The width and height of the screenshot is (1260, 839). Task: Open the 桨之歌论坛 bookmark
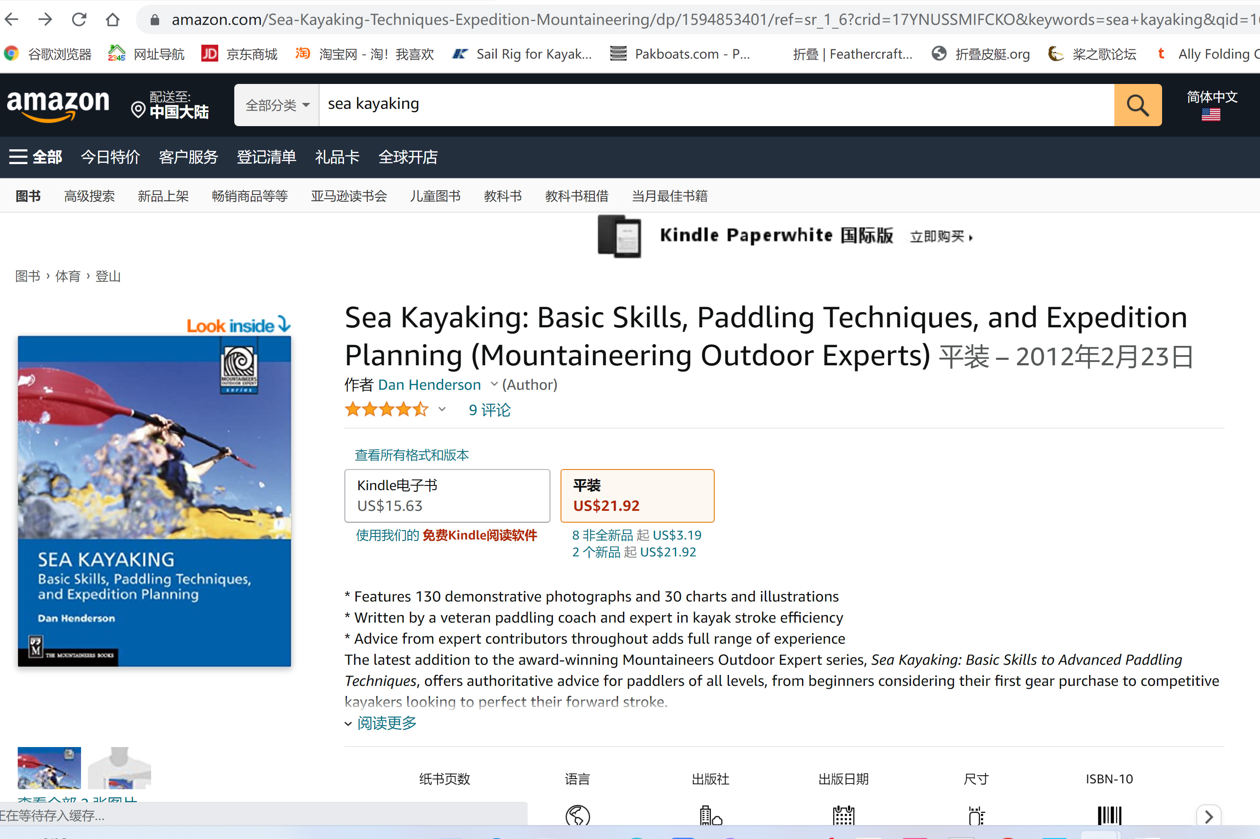point(1092,54)
